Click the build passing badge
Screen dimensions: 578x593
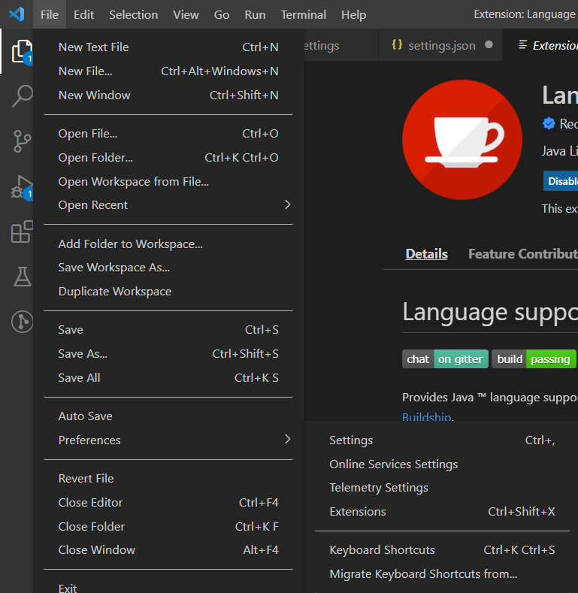[x=534, y=359]
